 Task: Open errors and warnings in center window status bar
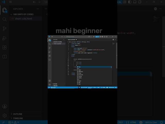53,87
